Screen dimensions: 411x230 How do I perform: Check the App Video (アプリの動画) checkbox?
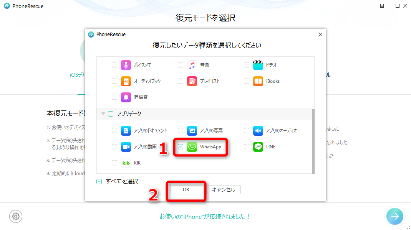click(x=114, y=146)
